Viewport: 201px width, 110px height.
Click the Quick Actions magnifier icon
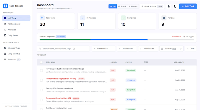click(x=142, y=6)
